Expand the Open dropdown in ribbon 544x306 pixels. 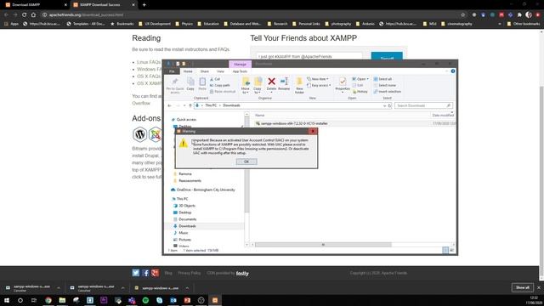[x=360, y=79]
